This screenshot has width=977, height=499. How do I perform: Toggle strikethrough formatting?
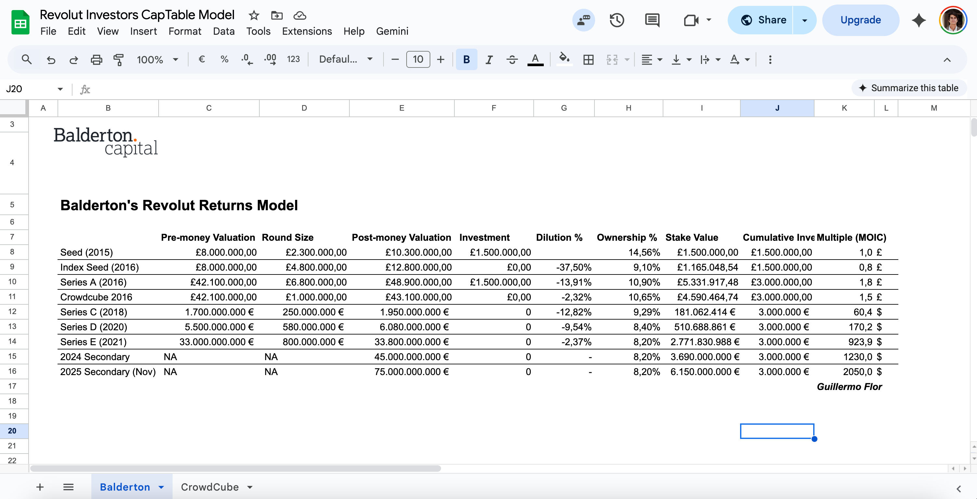point(512,59)
